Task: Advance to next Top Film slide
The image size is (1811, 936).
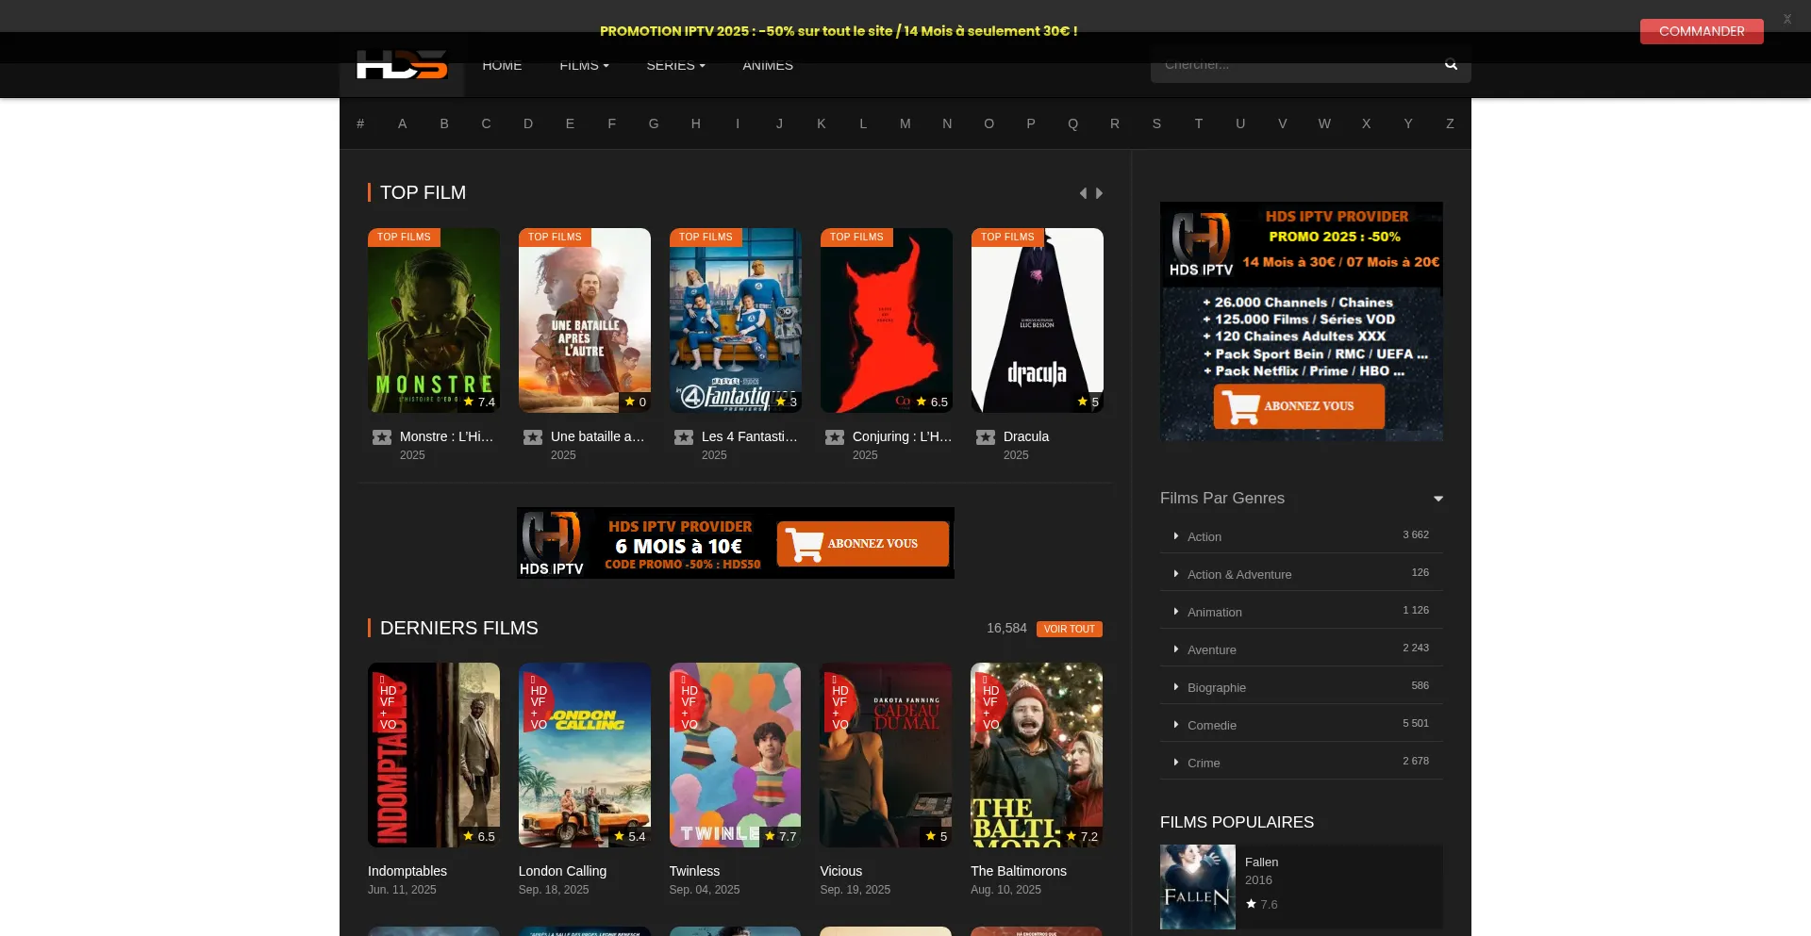Action: point(1099,193)
